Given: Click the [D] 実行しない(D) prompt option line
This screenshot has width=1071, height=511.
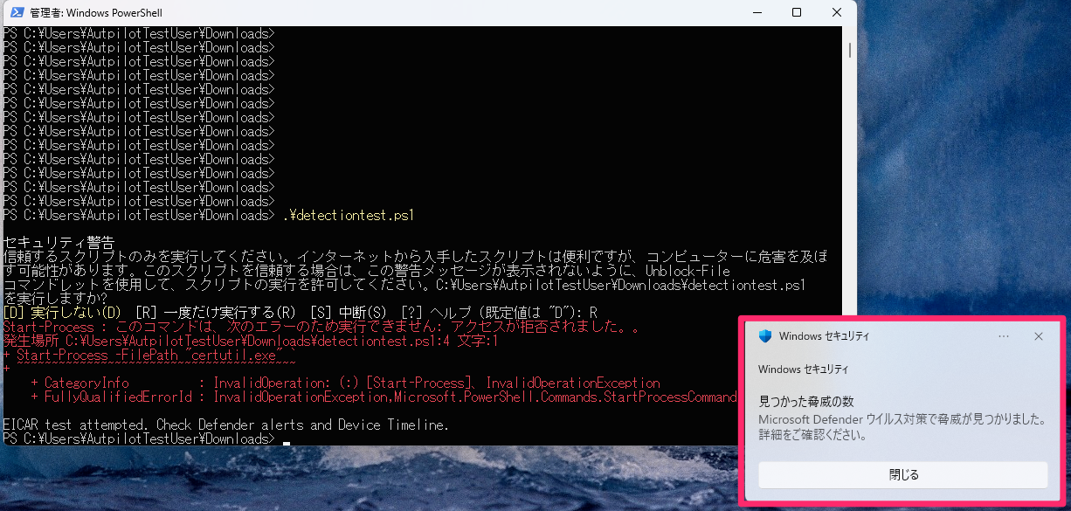Looking at the screenshot, I should pyautogui.click(x=301, y=313).
